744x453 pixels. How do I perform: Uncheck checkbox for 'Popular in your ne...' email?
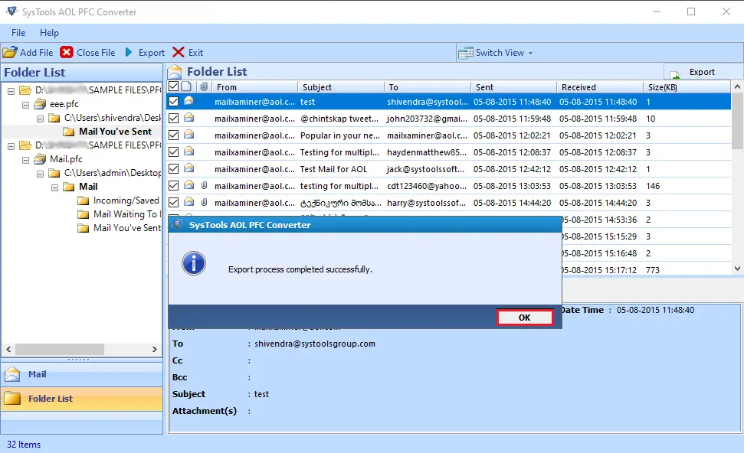point(174,135)
